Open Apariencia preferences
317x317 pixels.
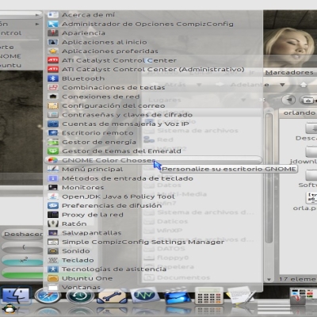click(x=153, y=33)
